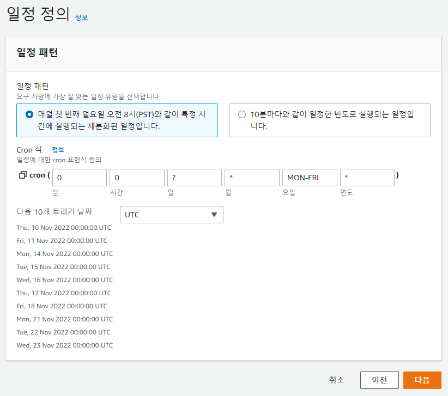The width and height of the screenshot is (448, 396).
Task: Click the 이전 button
Action: coord(379,380)
